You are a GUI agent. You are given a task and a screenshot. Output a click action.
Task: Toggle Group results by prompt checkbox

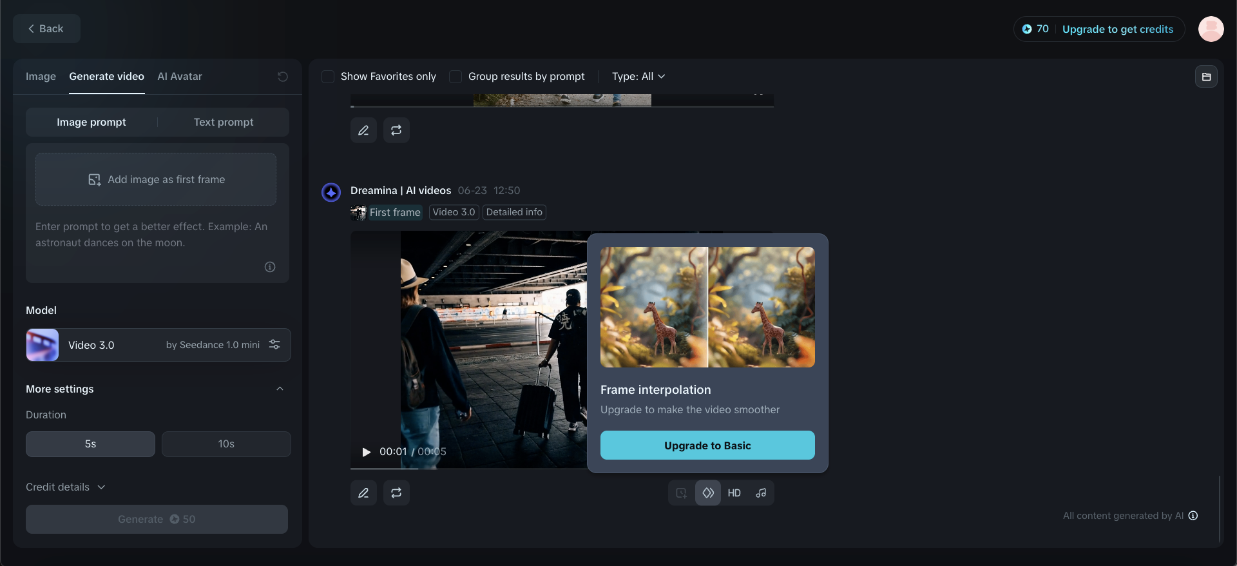pyautogui.click(x=455, y=77)
